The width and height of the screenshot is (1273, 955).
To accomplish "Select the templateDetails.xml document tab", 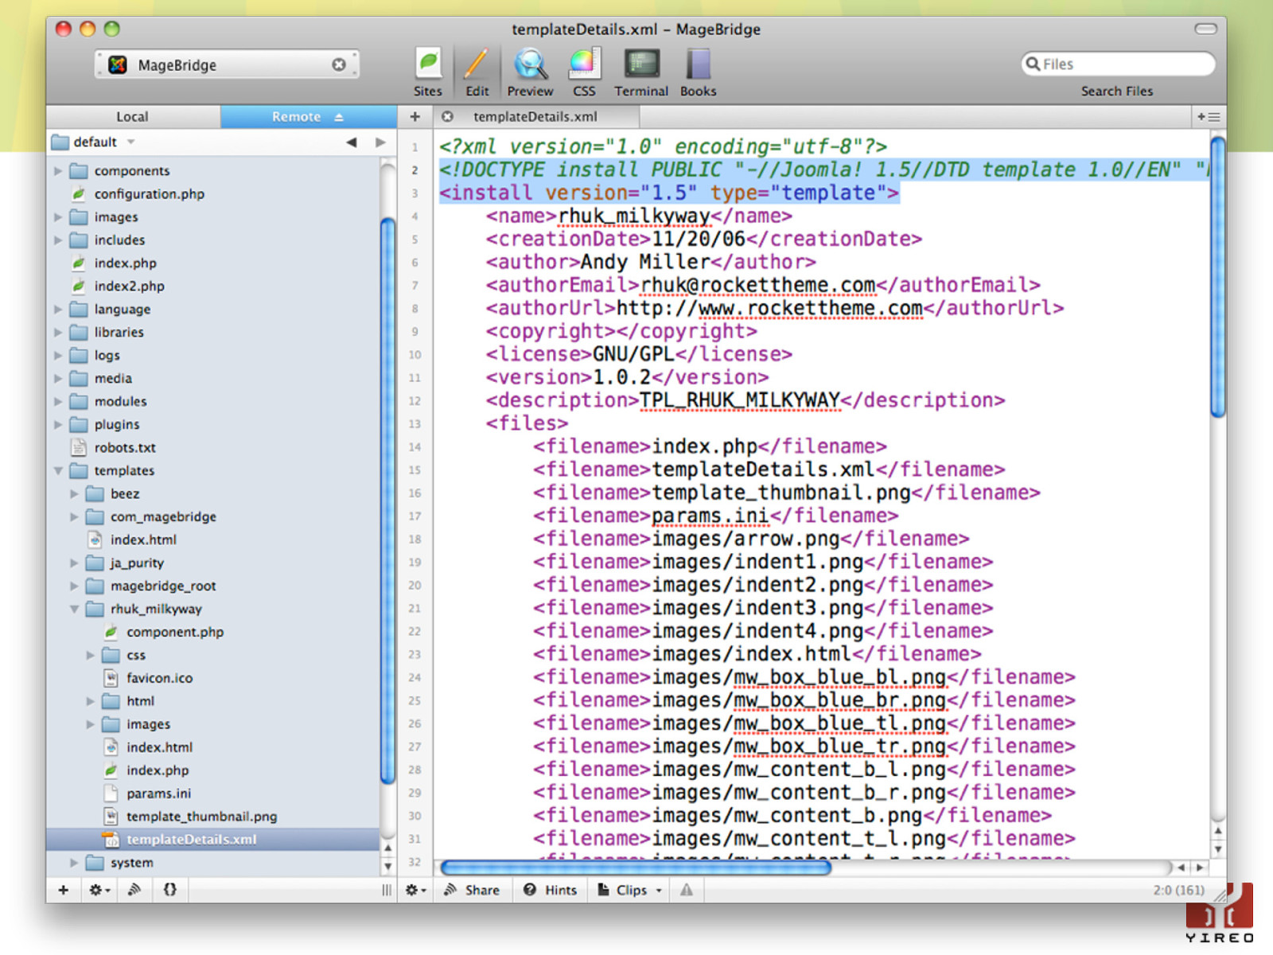I will pyautogui.click(x=535, y=116).
